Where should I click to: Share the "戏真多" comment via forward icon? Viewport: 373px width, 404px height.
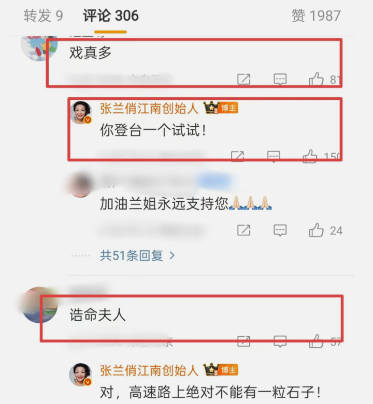click(244, 79)
